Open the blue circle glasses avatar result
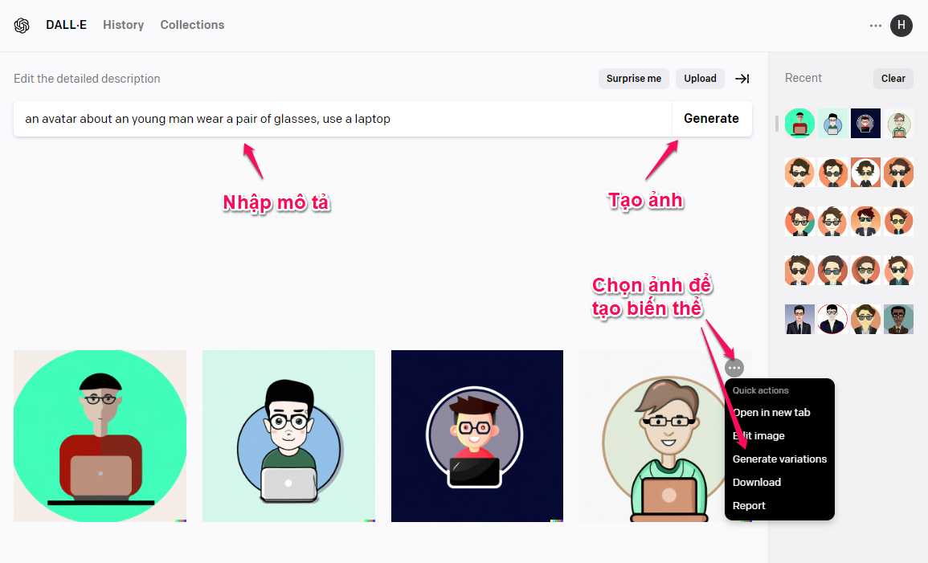Viewport: 928px width, 563px height. click(288, 436)
